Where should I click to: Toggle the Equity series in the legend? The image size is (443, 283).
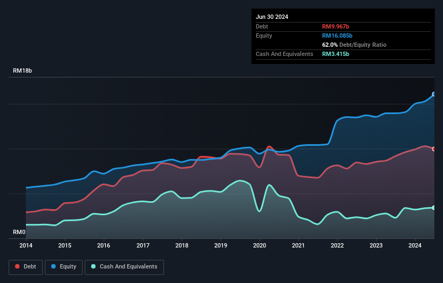pyautogui.click(x=64, y=266)
